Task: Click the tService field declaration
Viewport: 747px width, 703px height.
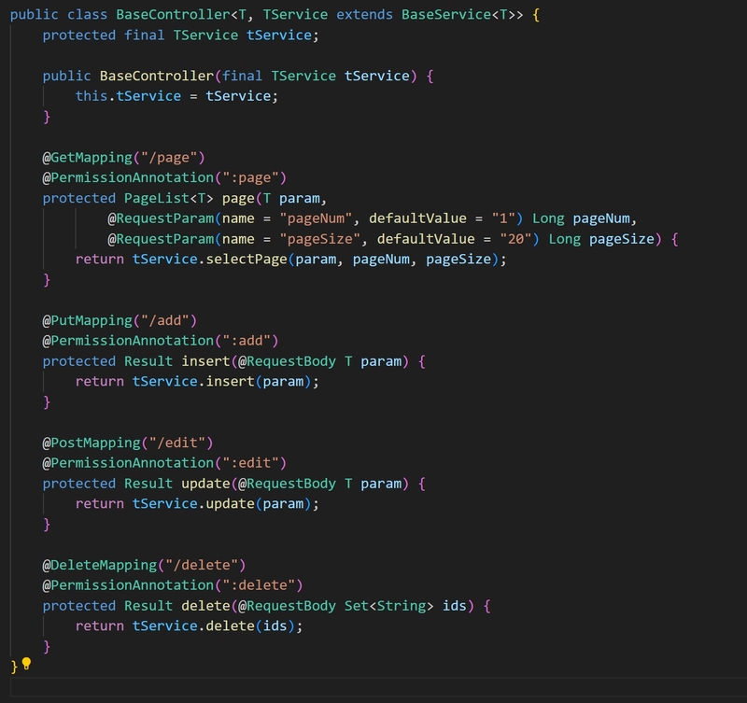Action: (x=180, y=35)
